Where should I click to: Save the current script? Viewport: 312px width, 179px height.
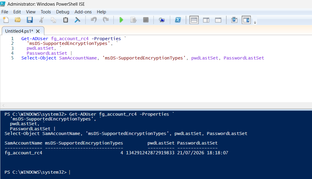point(30,20)
